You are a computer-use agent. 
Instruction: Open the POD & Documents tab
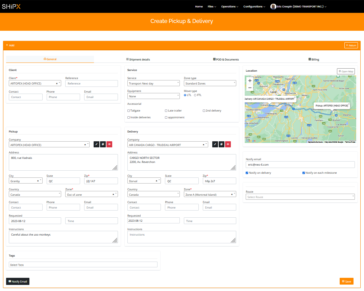click(x=226, y=59)
